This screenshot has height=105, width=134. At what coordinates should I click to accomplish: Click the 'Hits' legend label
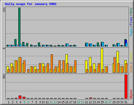pyautogui.click(x=131, y=11)
